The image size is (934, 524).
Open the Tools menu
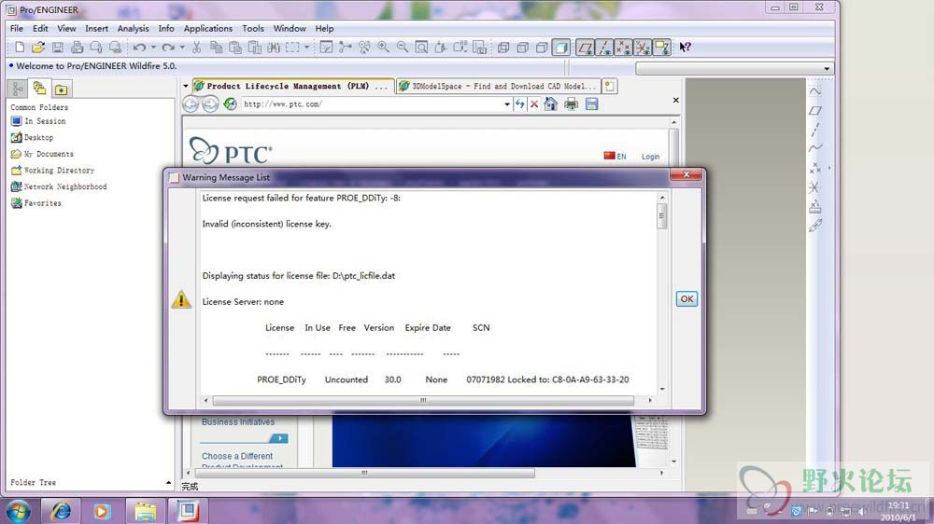pyautogui.click(x=252, y=29)
